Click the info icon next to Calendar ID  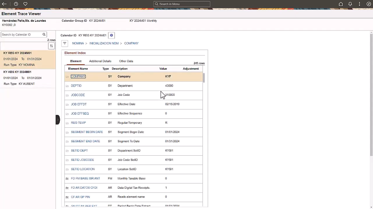click(111, 35)
